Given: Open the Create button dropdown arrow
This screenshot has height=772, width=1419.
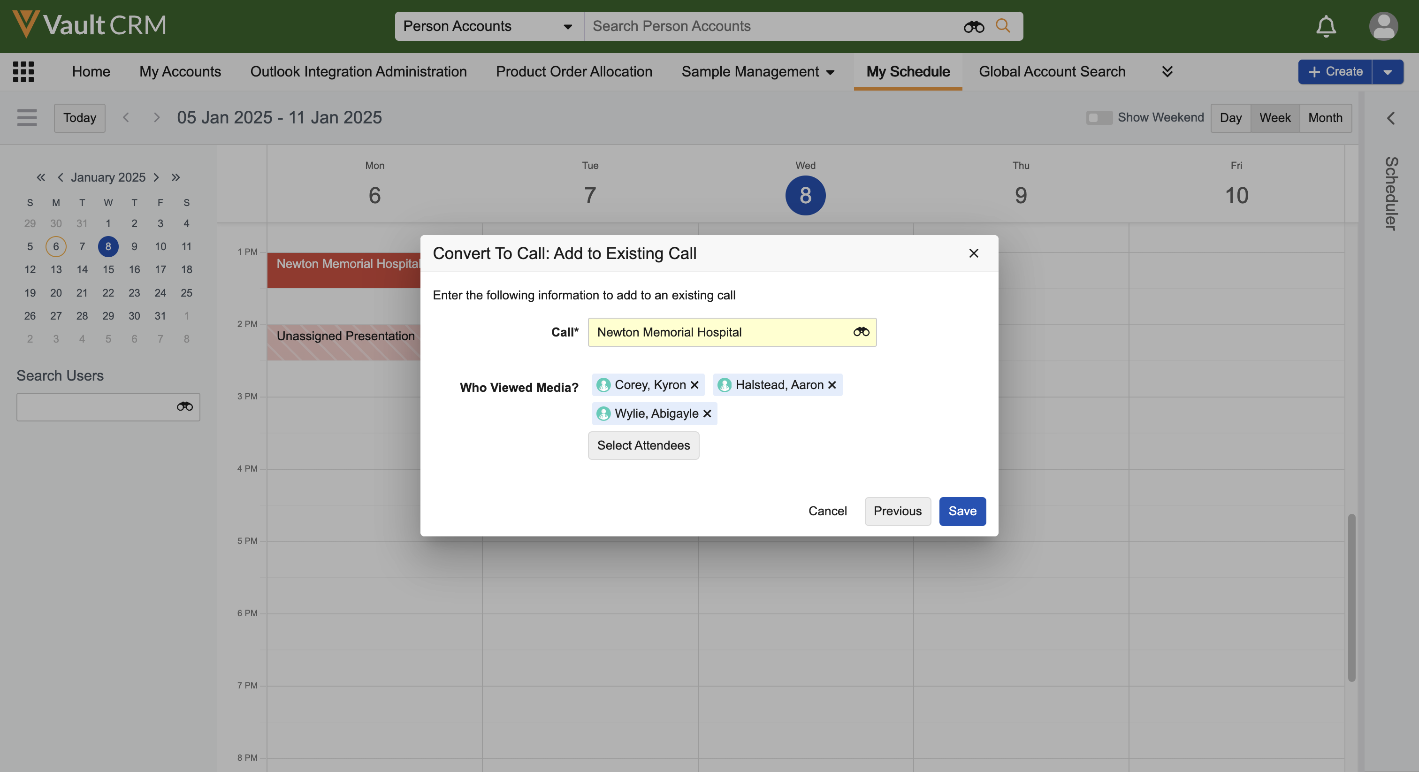Looking at the screenshot, I should click(x=1388, y=72).
